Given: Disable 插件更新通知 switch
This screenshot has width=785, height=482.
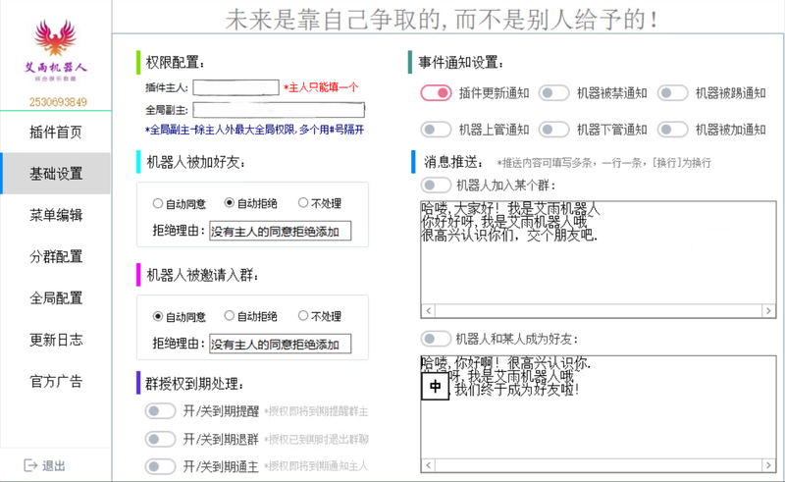Looking at the screenshot, I should [x=436, y=92].
